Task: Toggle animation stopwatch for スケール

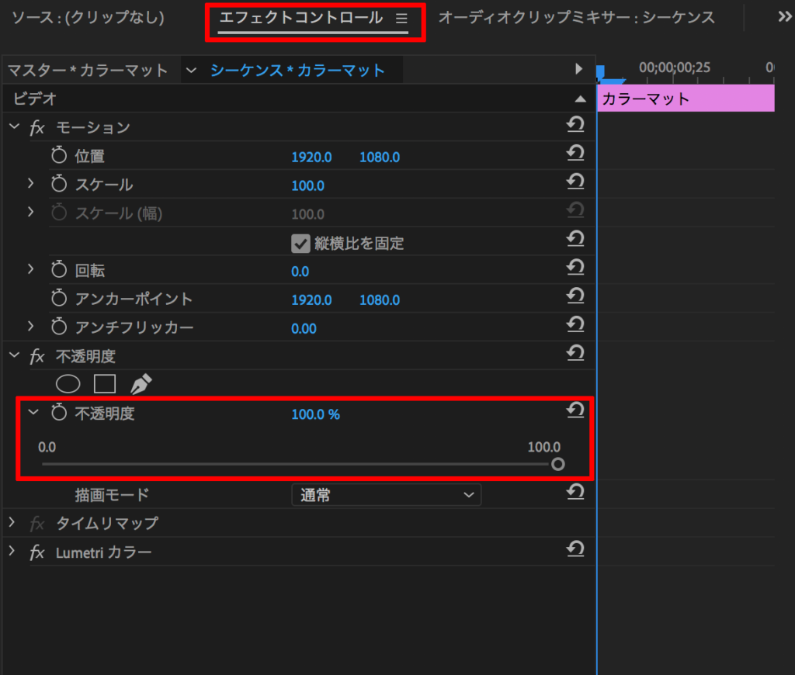Action: [x=59, y=183]
